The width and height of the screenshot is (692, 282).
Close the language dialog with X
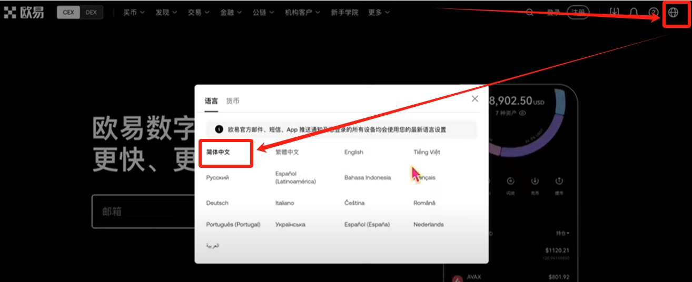pos(475,99)
